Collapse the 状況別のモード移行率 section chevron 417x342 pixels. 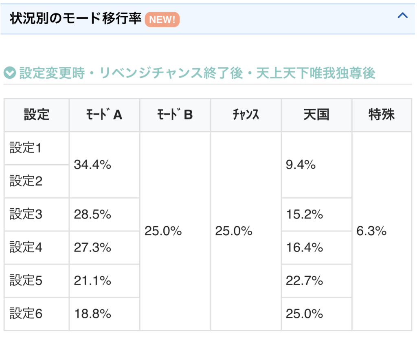pyautogui.click(x=402, y=16)
